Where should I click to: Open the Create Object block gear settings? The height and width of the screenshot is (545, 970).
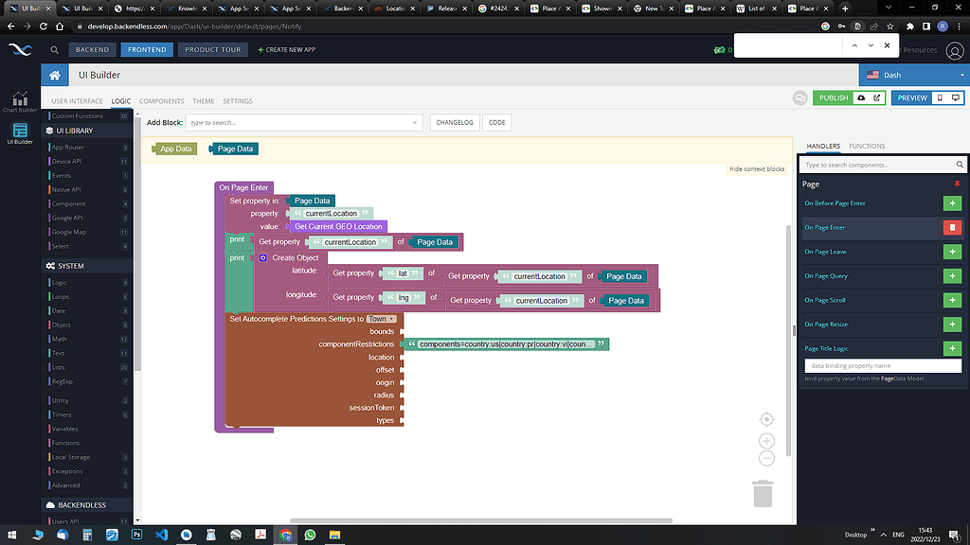(x=263, y=257)
